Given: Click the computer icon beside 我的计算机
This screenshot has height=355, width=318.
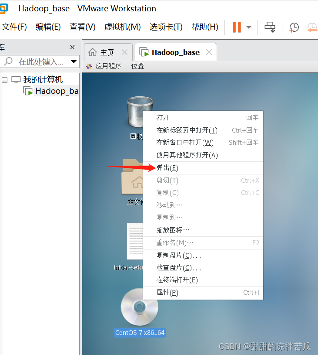Looking at the screenshot, I should pos(16,80).
